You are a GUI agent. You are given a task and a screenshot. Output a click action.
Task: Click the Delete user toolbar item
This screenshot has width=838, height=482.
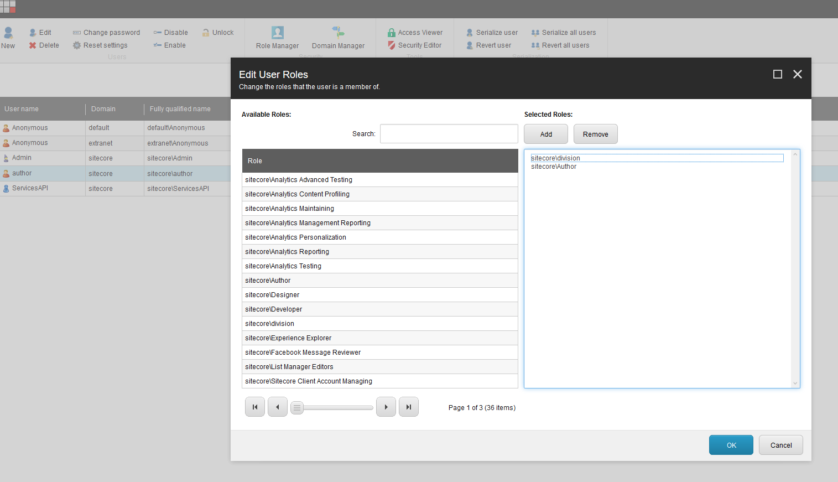(x=44, y=45)
